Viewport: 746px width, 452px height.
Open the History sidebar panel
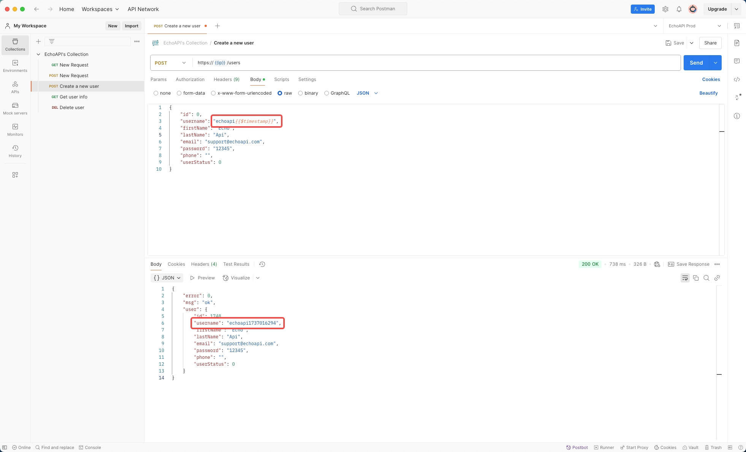pyautogui.click(x=15, y=151)
